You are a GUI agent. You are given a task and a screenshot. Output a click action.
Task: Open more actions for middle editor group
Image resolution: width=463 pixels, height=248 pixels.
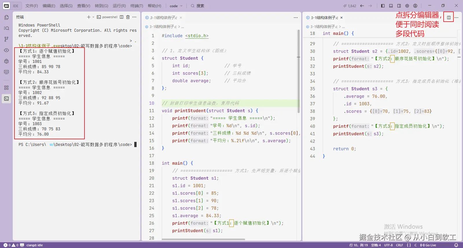(x=296, y=18)
